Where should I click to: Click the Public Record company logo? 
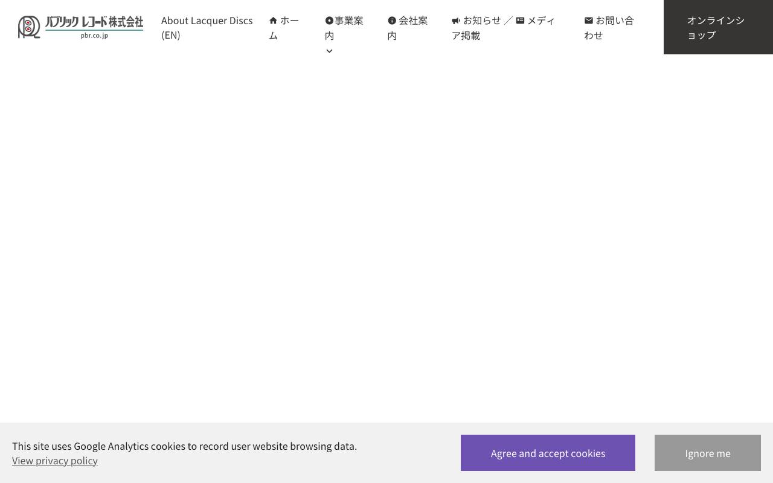pos(80,27)
